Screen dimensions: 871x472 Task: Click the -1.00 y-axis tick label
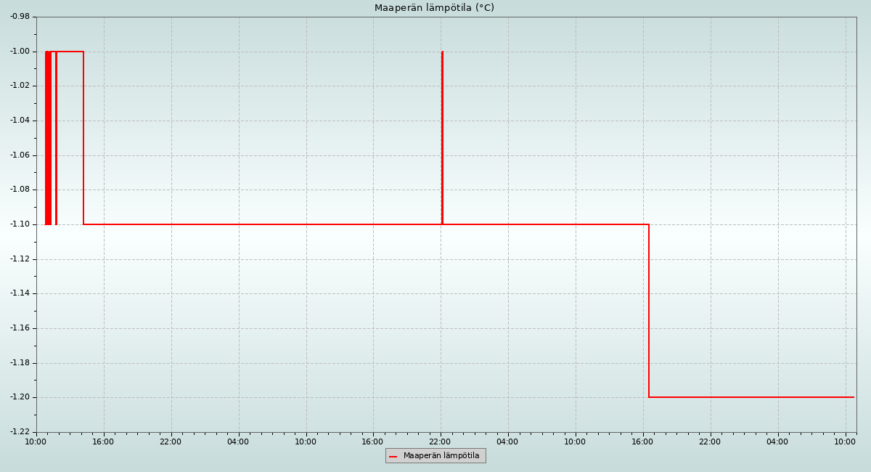tap(20, 52)
